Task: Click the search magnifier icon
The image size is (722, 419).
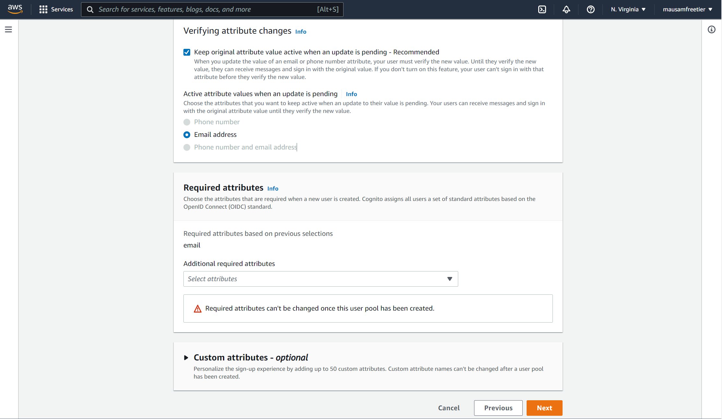Action: [90, 9]
